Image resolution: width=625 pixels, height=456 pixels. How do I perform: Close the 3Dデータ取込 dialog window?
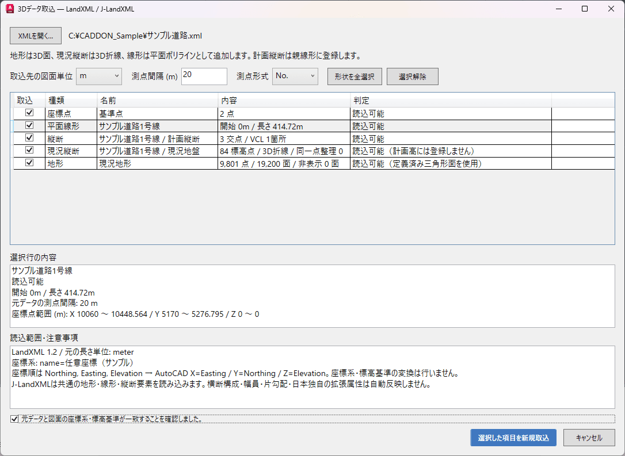pos(611,9)
